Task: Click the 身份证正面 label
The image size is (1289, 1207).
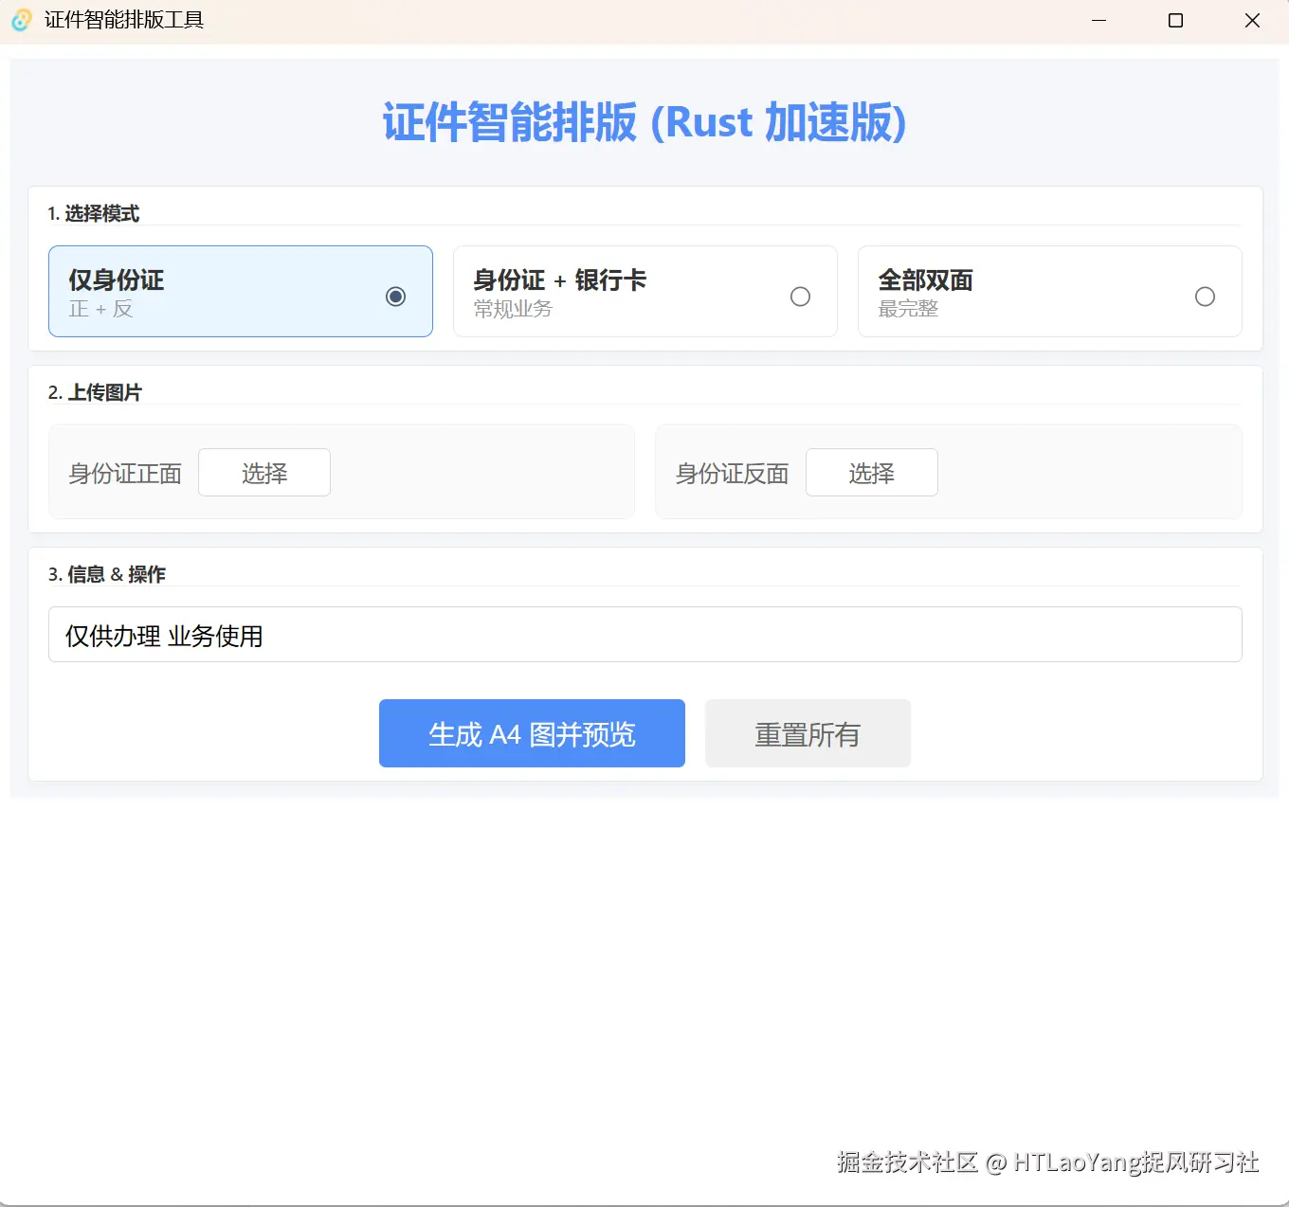Action: (125, 474)
